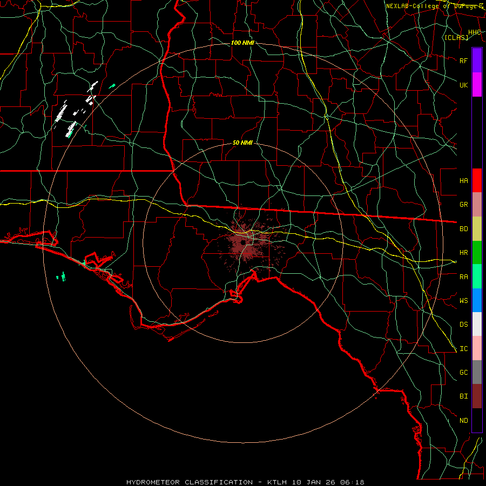486x486 pixels.
Task: Click the RF legend label
Action: tap(464, 60)
